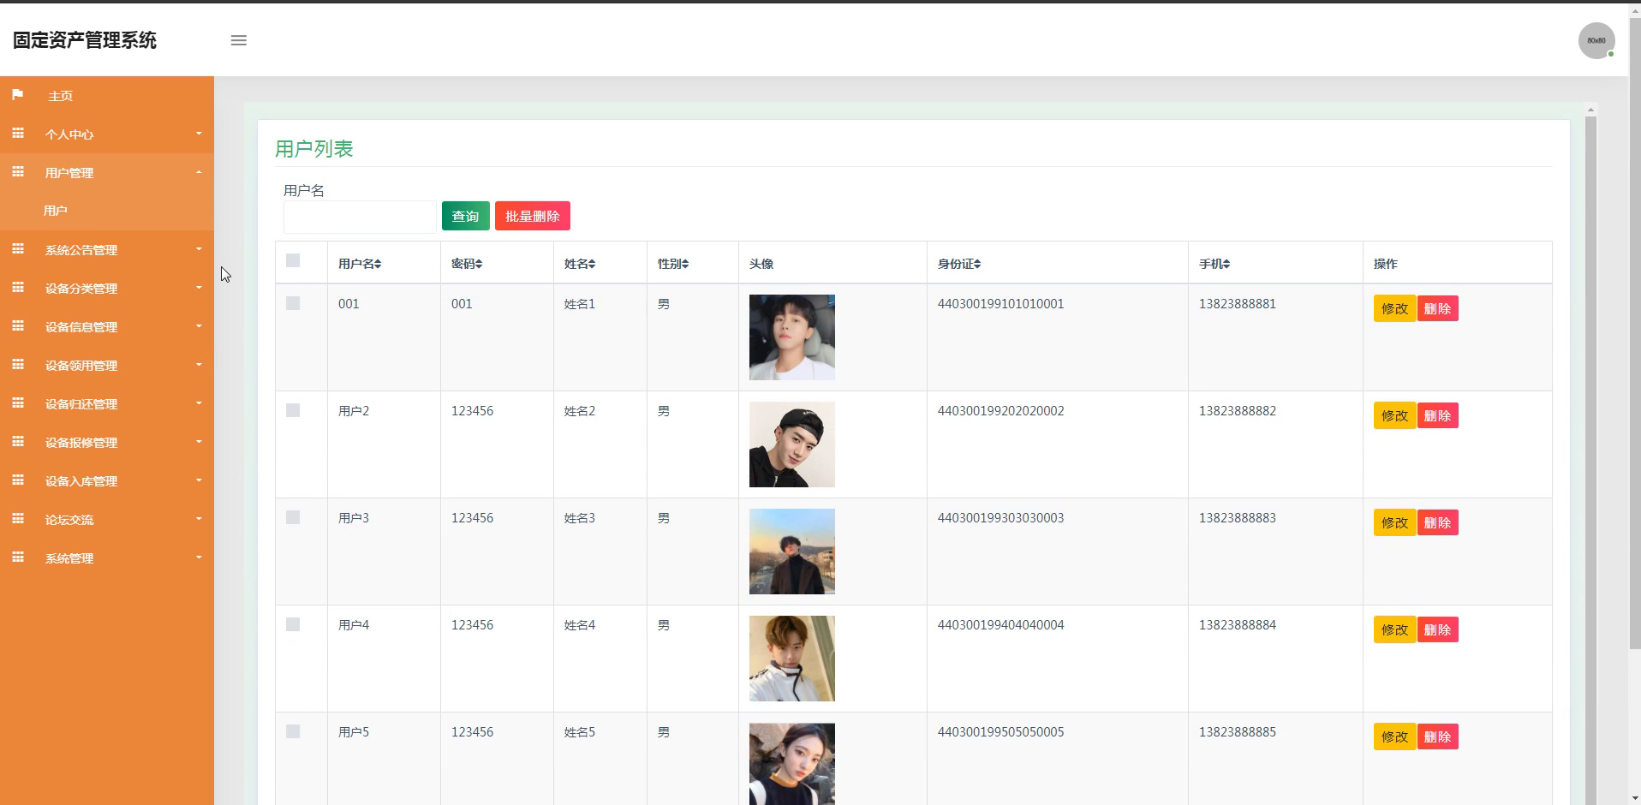The width and height of the screenshot is (1641, 805).
Task: Click the 固定资产管理系统 title
Action: (85, 40)
